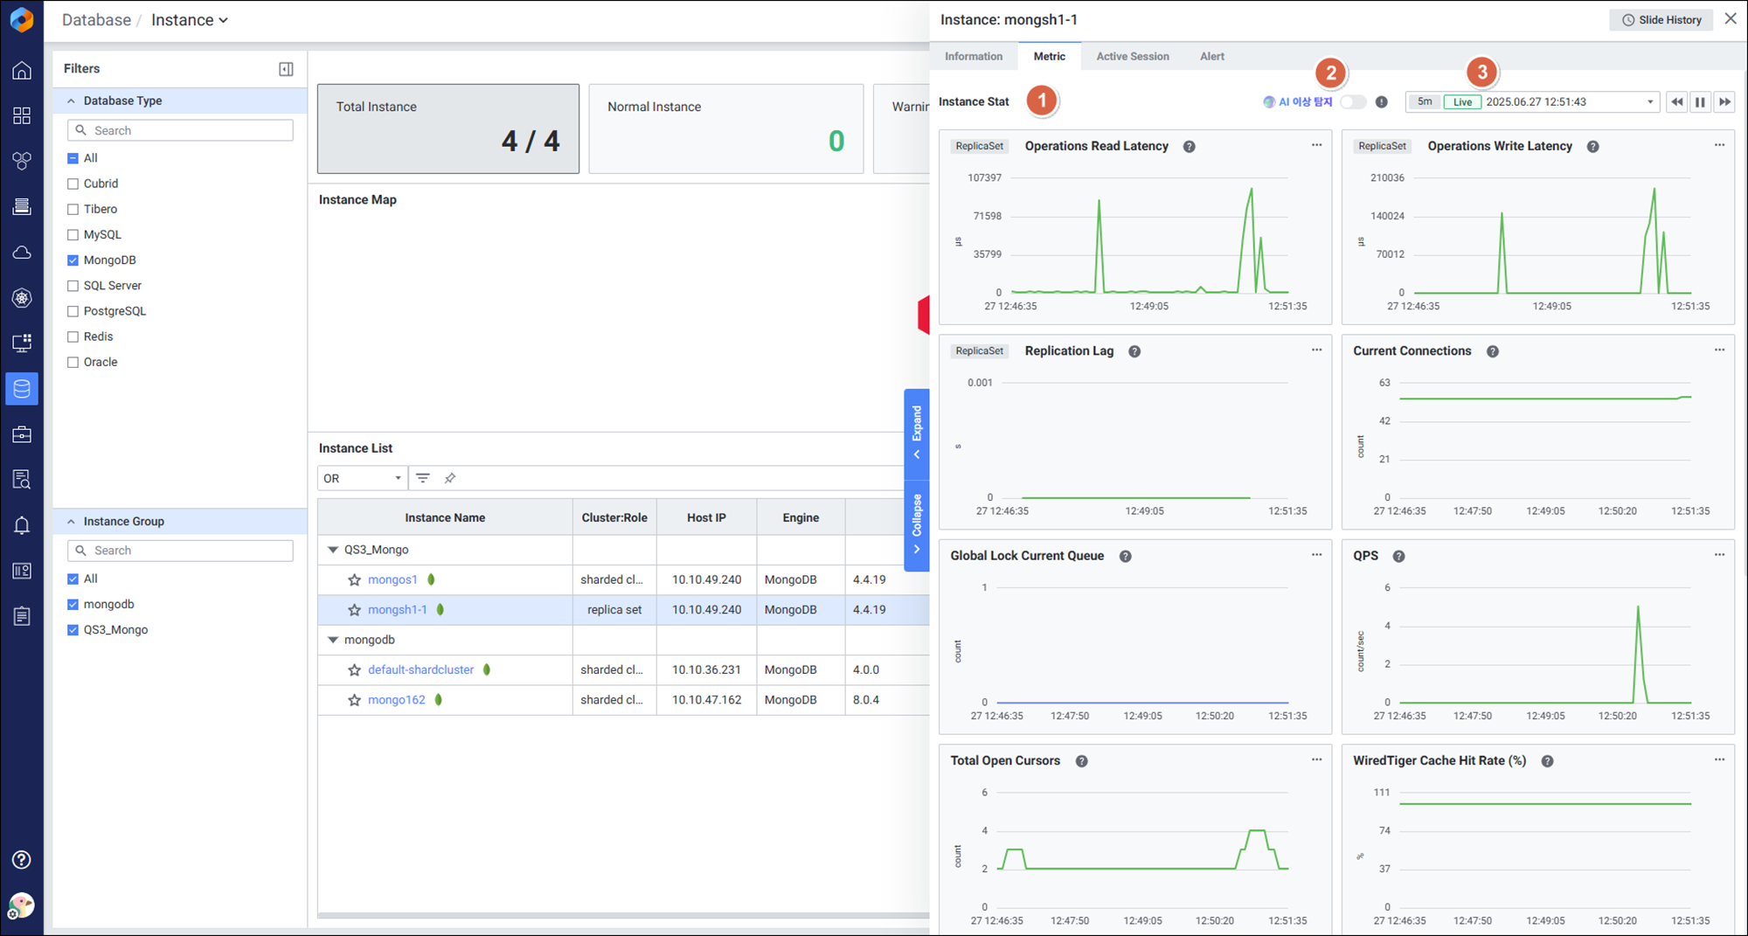Show help for Replication Lag chart
Viewport: 1748px width, 936px height.
(x=1134, y=351)
